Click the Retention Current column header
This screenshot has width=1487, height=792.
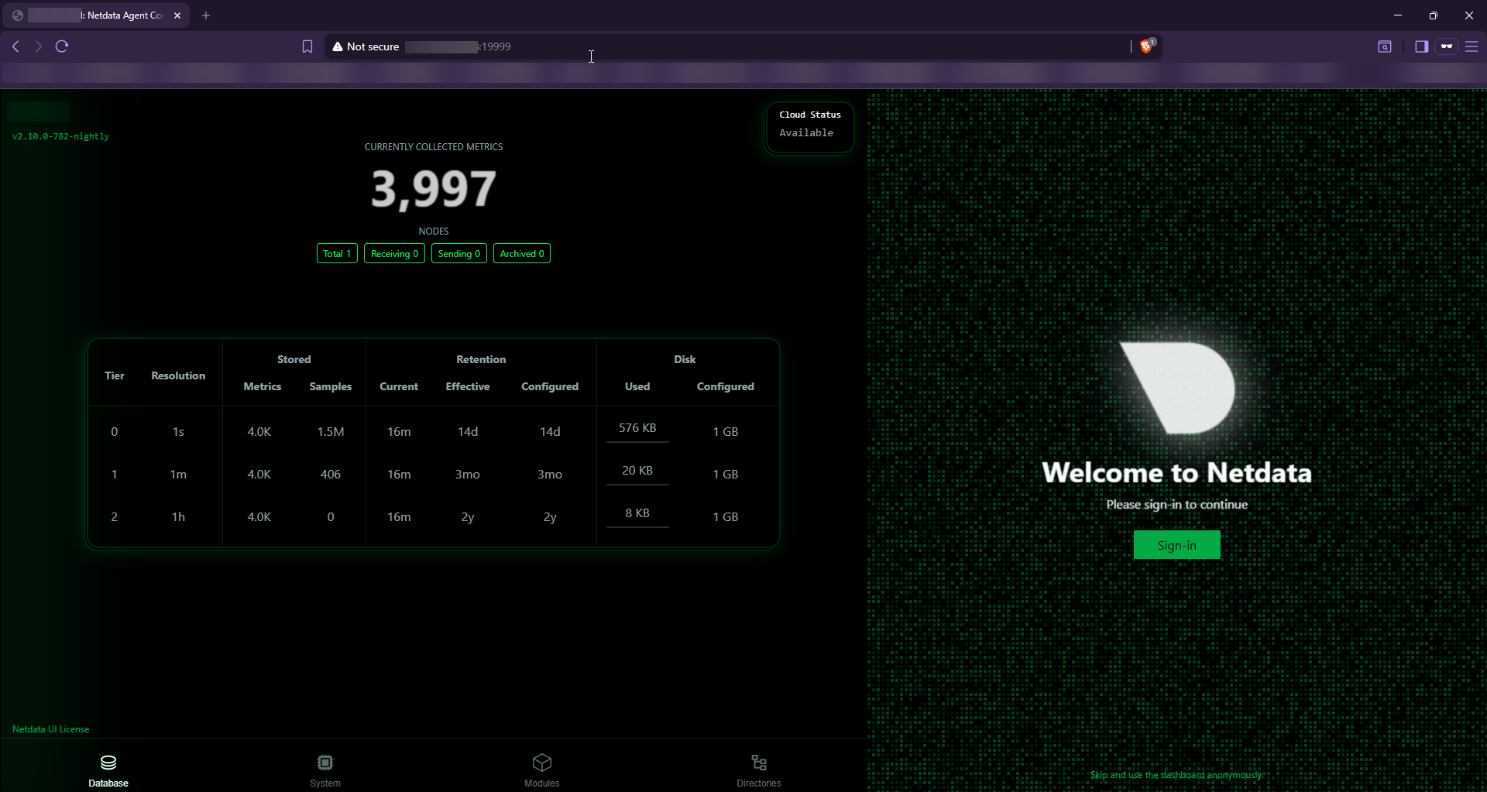click(x=399, y=386)
